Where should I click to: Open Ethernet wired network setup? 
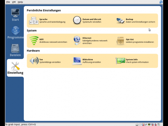91,41
